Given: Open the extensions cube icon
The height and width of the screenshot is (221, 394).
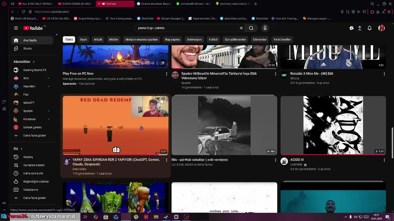Looking at the screenshot, I should click(x=372, y=12).
